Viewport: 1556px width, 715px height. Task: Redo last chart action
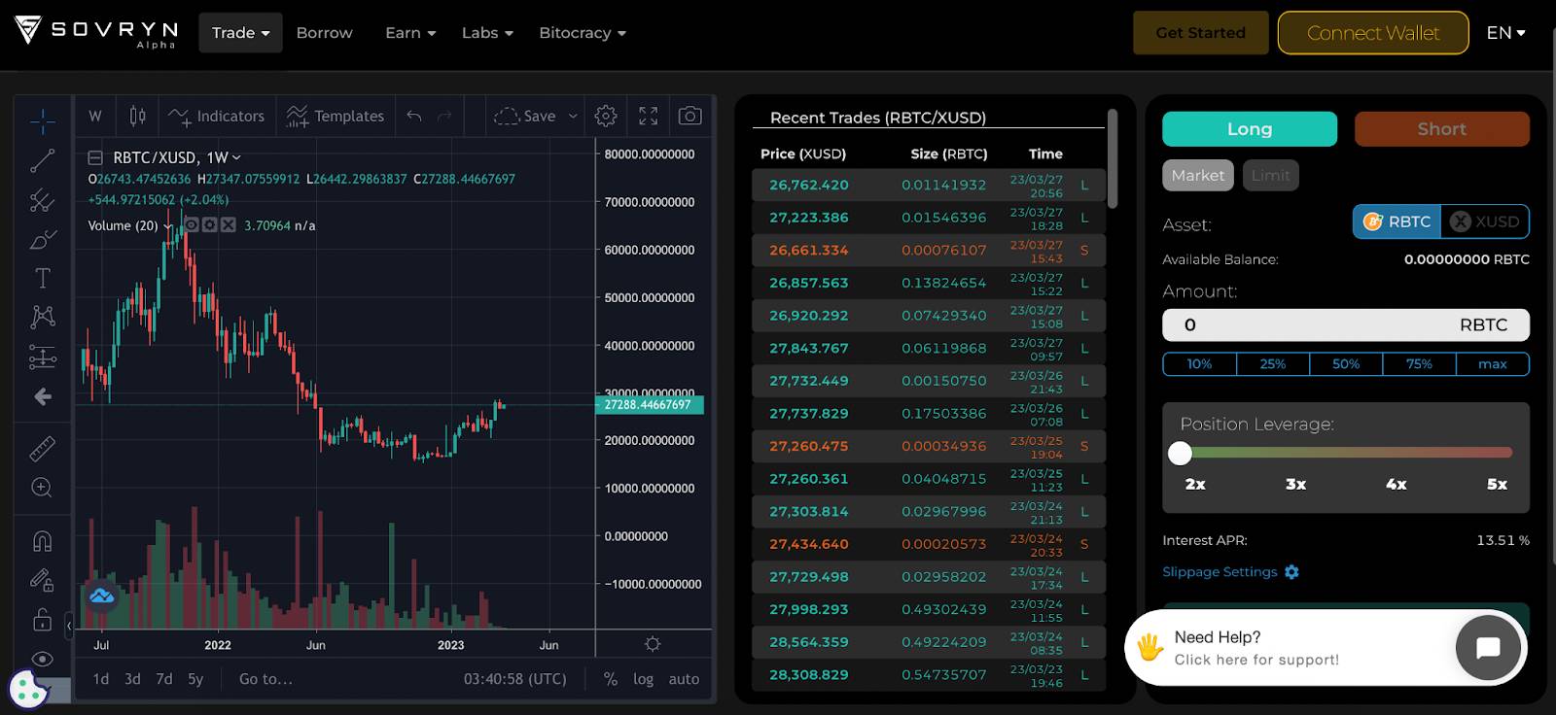444,116
